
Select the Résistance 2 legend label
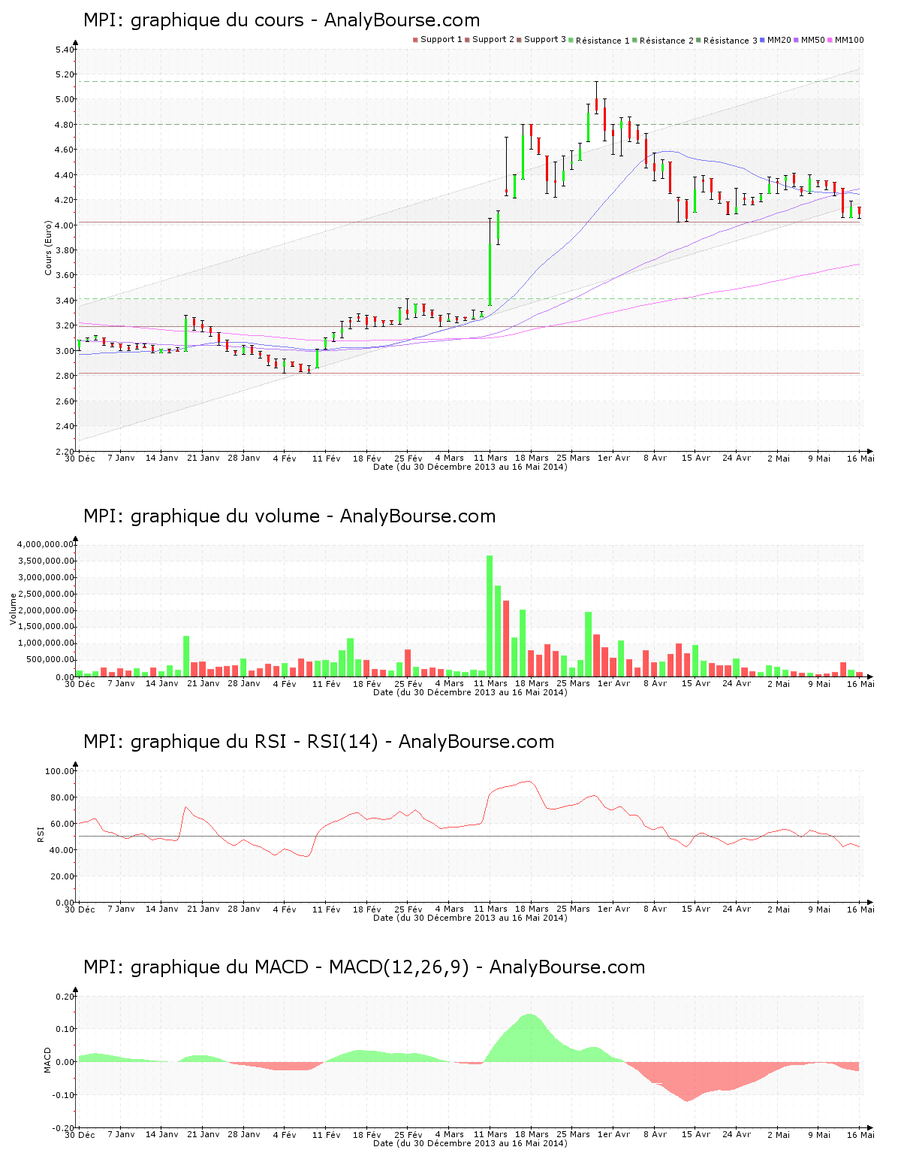click(667, 41)
